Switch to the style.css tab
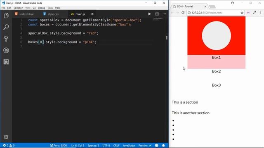264x148 pixels. tap(51, 14)
